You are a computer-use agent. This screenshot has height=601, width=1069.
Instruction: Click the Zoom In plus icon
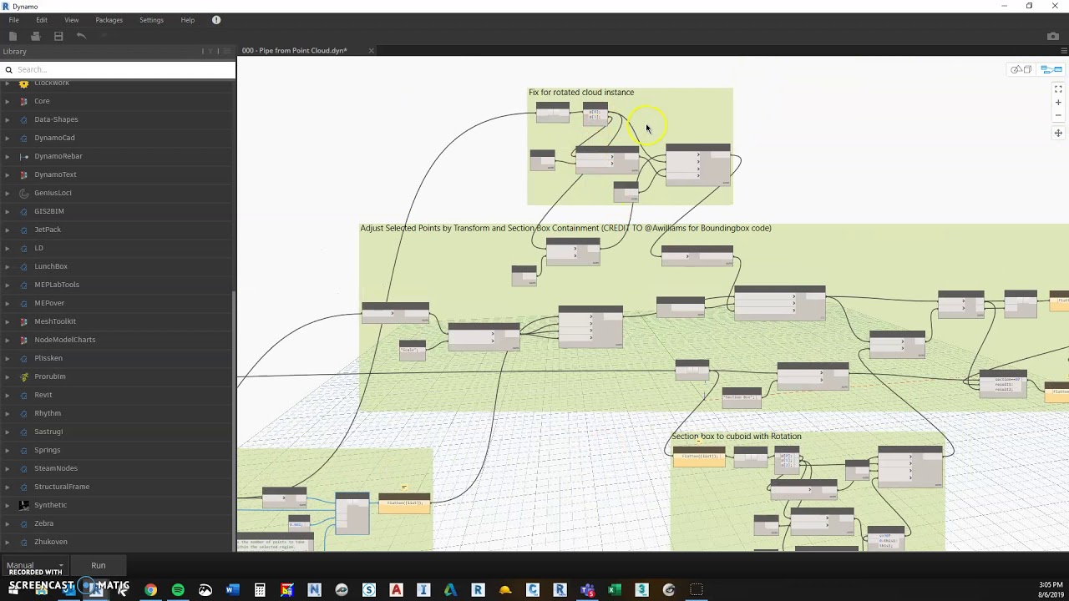1058,103
